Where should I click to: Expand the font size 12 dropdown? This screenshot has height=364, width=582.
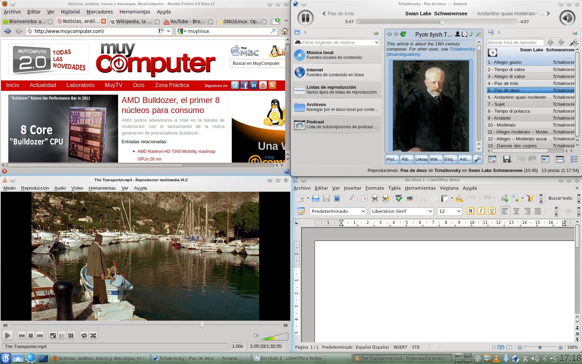click(x=459, y=211)
